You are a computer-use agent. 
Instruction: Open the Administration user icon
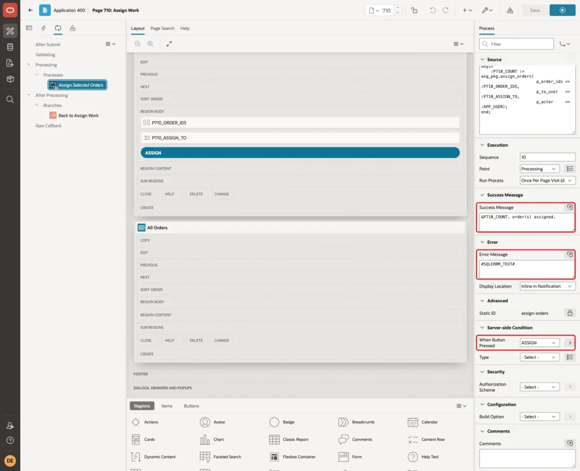tap(10, 426)
